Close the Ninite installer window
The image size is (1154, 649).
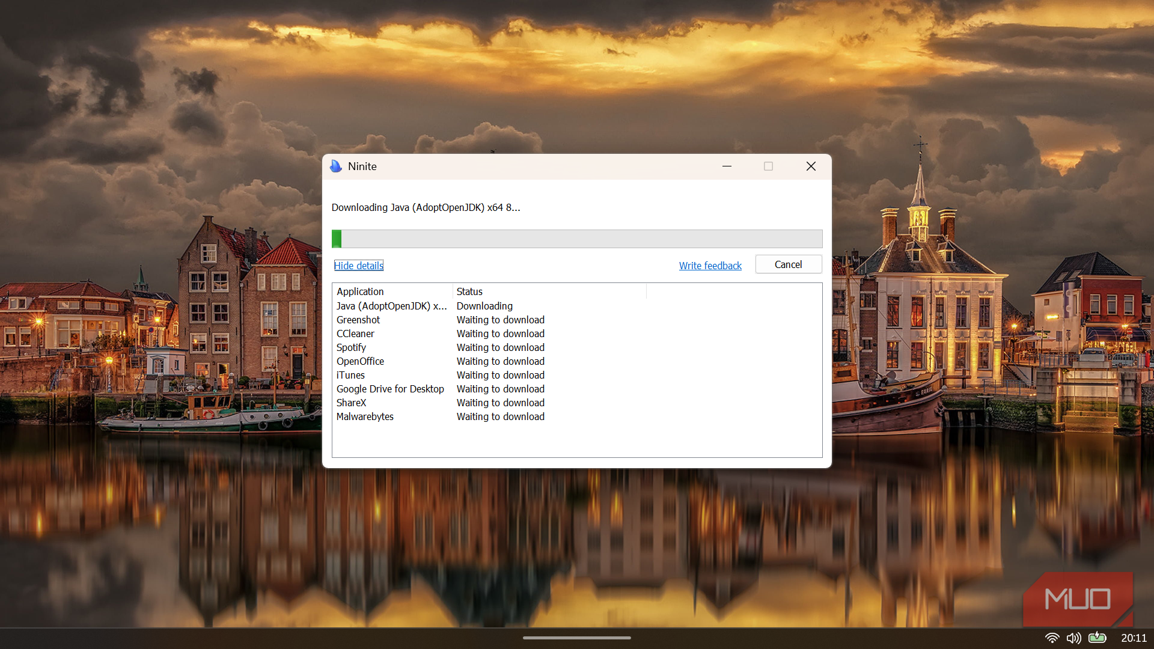coord(811,166)
